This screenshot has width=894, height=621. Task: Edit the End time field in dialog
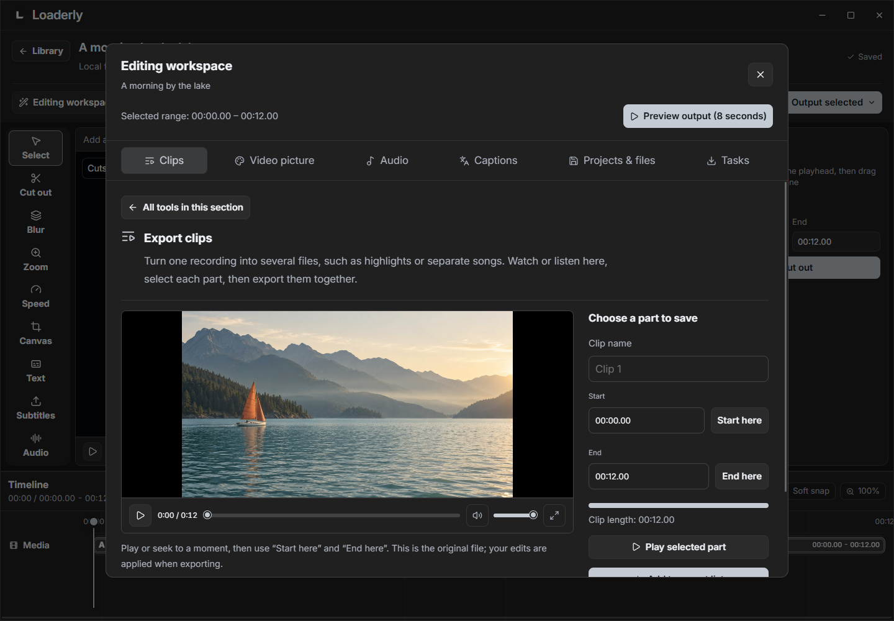(649, 476)
